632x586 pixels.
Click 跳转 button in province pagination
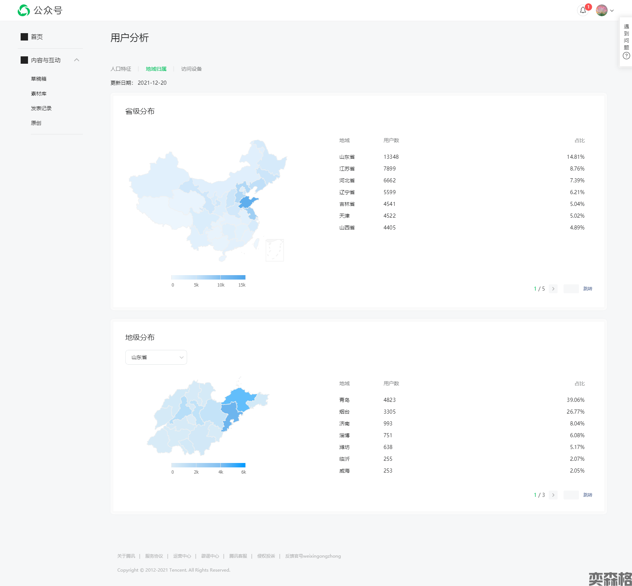click(587, 289)
